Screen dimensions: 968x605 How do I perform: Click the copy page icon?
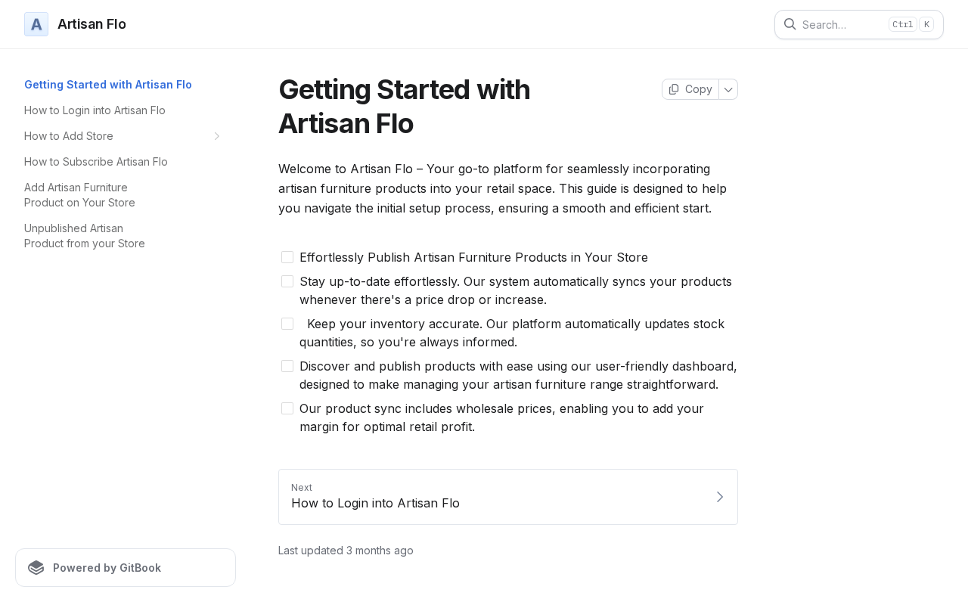(674, 89)
